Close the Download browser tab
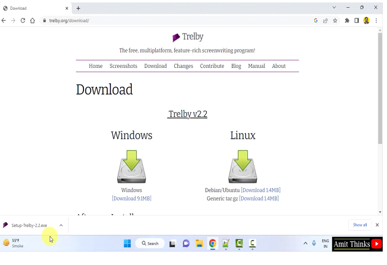The height and width of the screenshot is (265, 387). (x=67, y=9)
